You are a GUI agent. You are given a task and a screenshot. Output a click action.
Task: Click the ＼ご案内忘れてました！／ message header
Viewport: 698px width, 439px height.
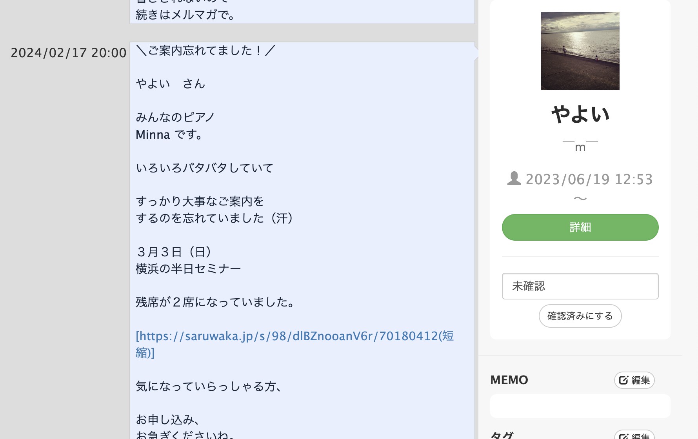pyautogui.click(x=206, y=51)
